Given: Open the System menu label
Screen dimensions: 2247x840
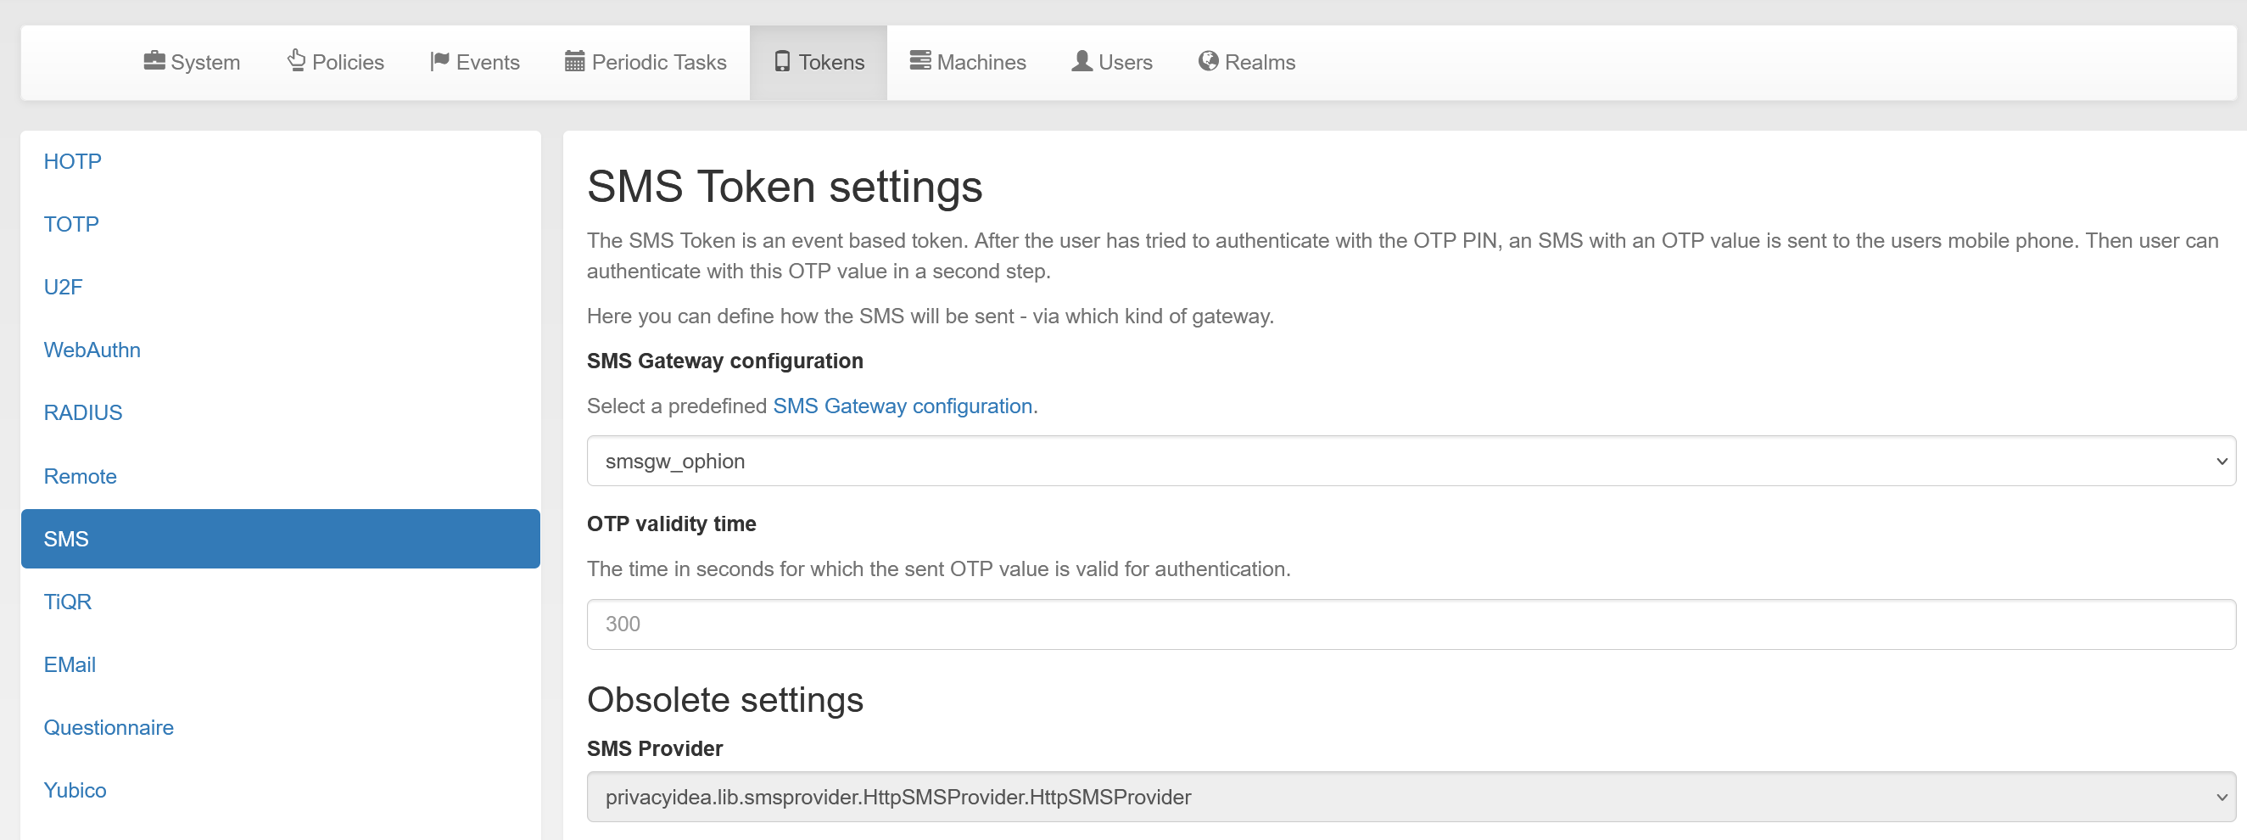Looking at the screenshot, I should click(205, 62).
